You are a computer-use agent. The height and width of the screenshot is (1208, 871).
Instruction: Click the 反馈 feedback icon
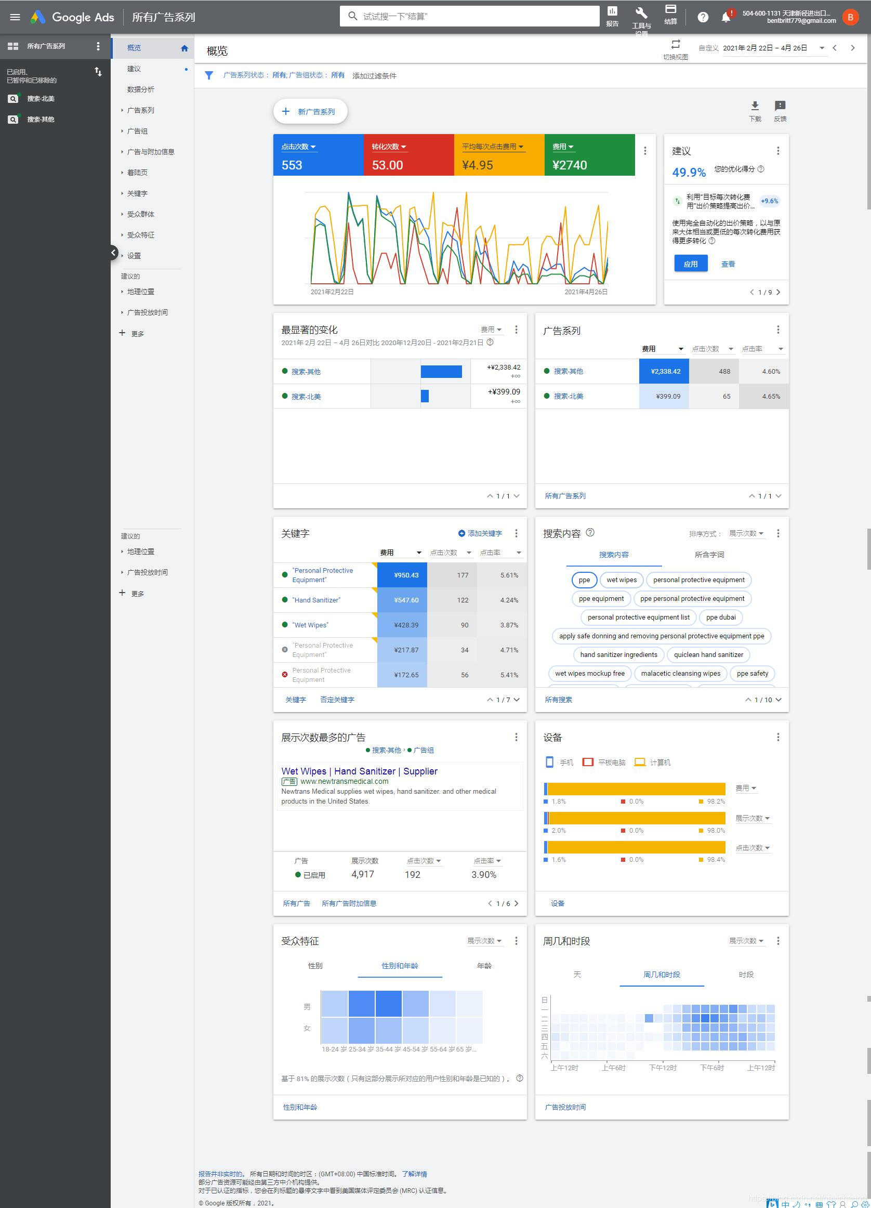pyautogui.click(x=780, y=106)
